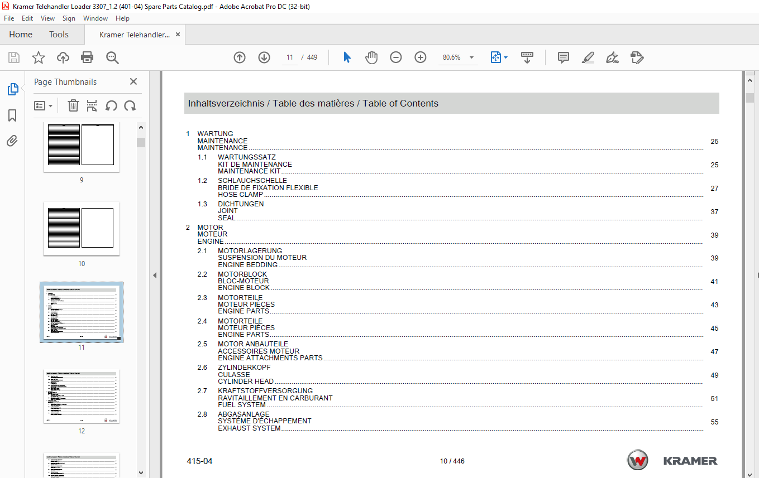This screenshot has width=759, height=478.
Task: Collapse the left navigation pane arrow
Action: [x=155, y=275]
